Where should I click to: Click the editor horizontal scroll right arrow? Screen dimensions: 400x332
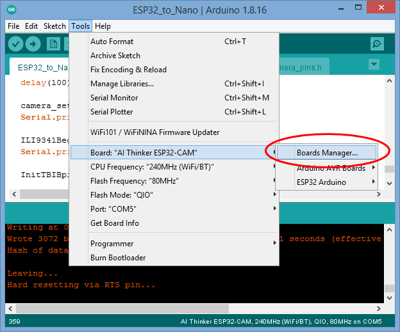tap(379, 194)
